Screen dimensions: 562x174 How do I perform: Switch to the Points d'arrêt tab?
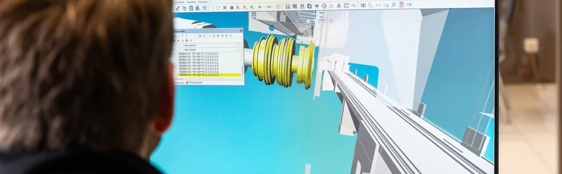194,83
